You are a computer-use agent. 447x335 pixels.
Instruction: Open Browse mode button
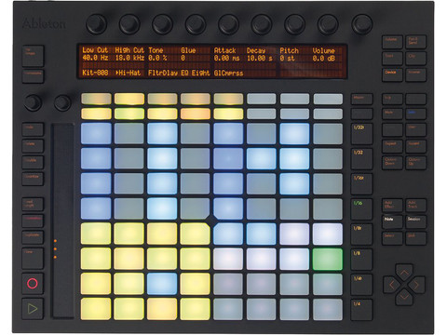[415, 74]
